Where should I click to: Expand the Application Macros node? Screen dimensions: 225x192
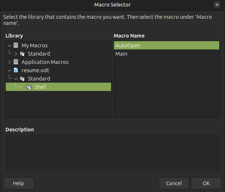(x=9, y=62)
